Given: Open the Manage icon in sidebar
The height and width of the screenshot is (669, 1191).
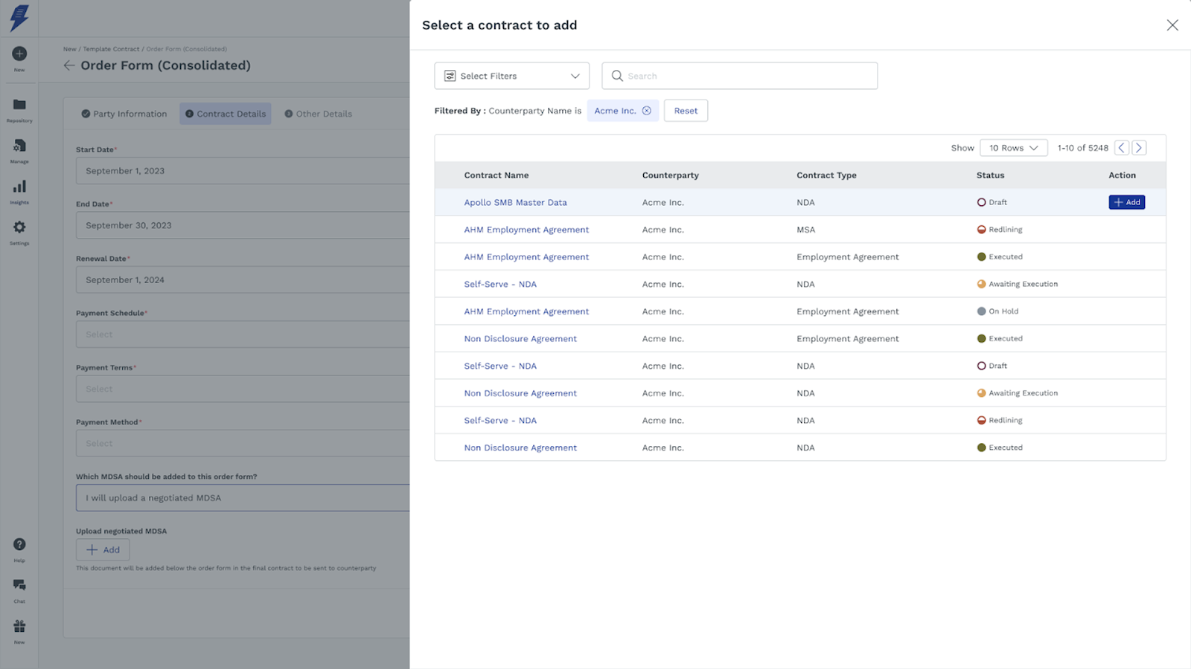Looking at the screenshot, I should (19, 146).
